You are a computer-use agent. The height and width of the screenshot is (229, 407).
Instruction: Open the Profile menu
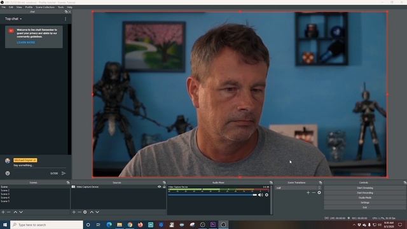pos(29,7)
